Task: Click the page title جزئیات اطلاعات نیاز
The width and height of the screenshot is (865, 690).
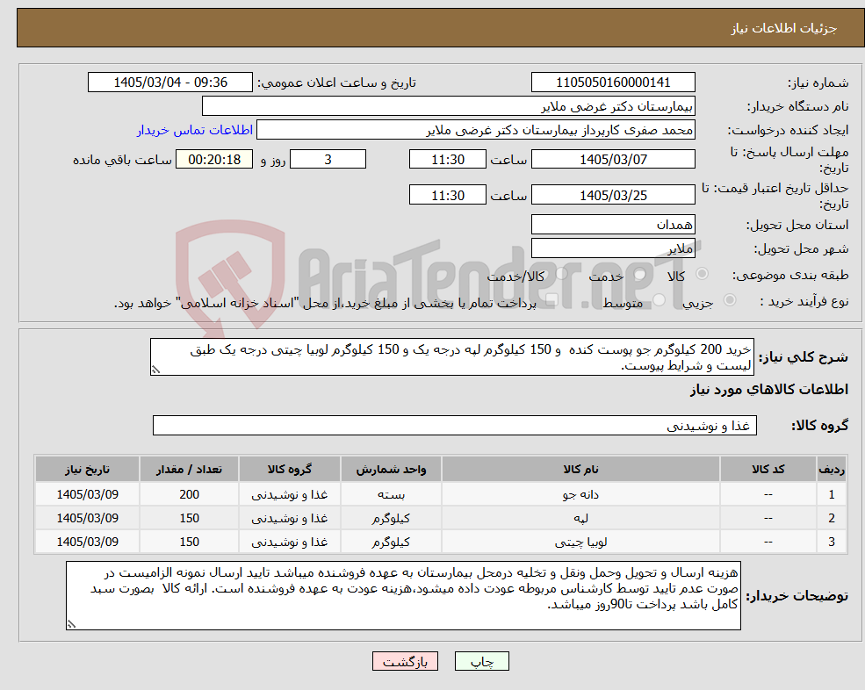Action: 784,28
